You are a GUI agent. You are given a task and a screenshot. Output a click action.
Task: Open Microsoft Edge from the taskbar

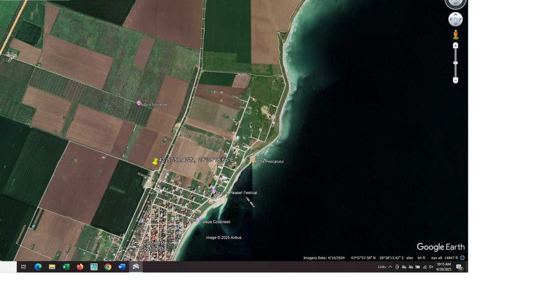38,267
